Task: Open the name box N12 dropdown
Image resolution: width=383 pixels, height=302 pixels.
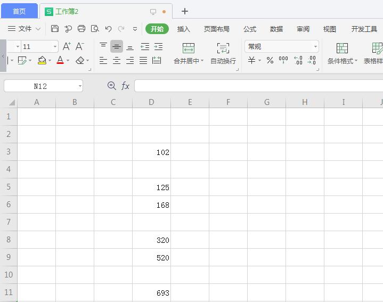Action: [80, 86]
